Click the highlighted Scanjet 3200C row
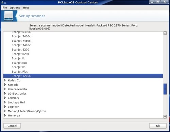Screen dimensions: 170x132 [83, 76]
